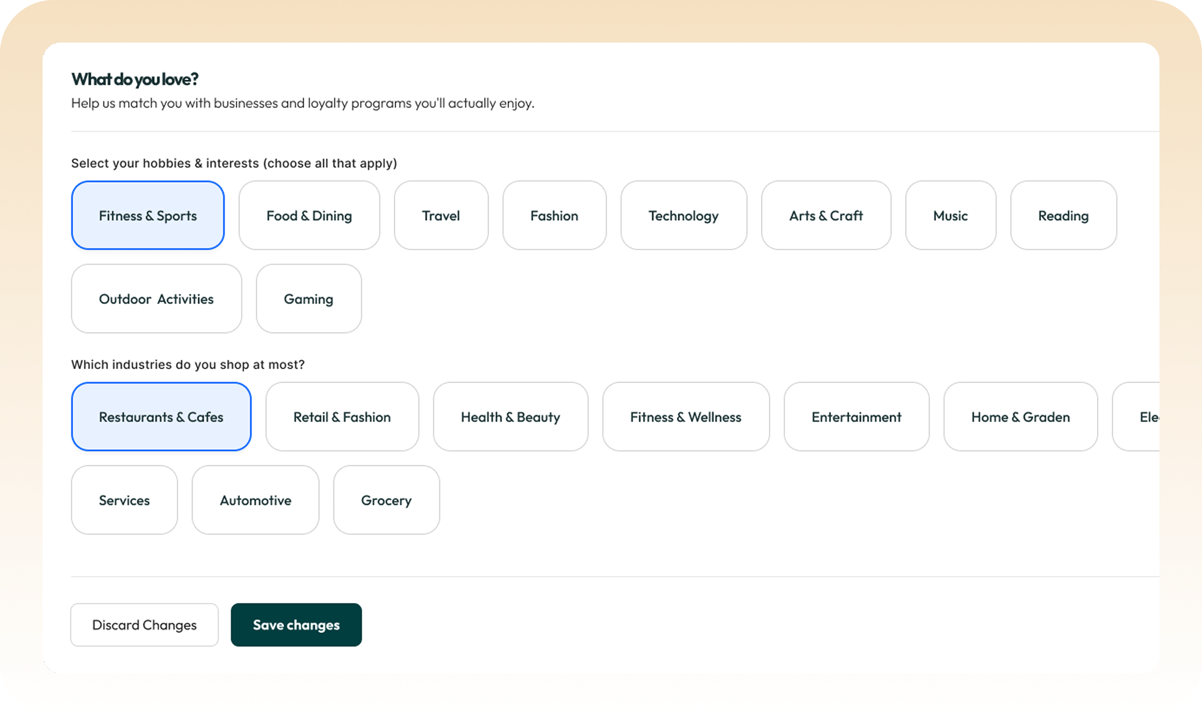
Task: Enable the Music interest
Action: [x=950, y=215]
